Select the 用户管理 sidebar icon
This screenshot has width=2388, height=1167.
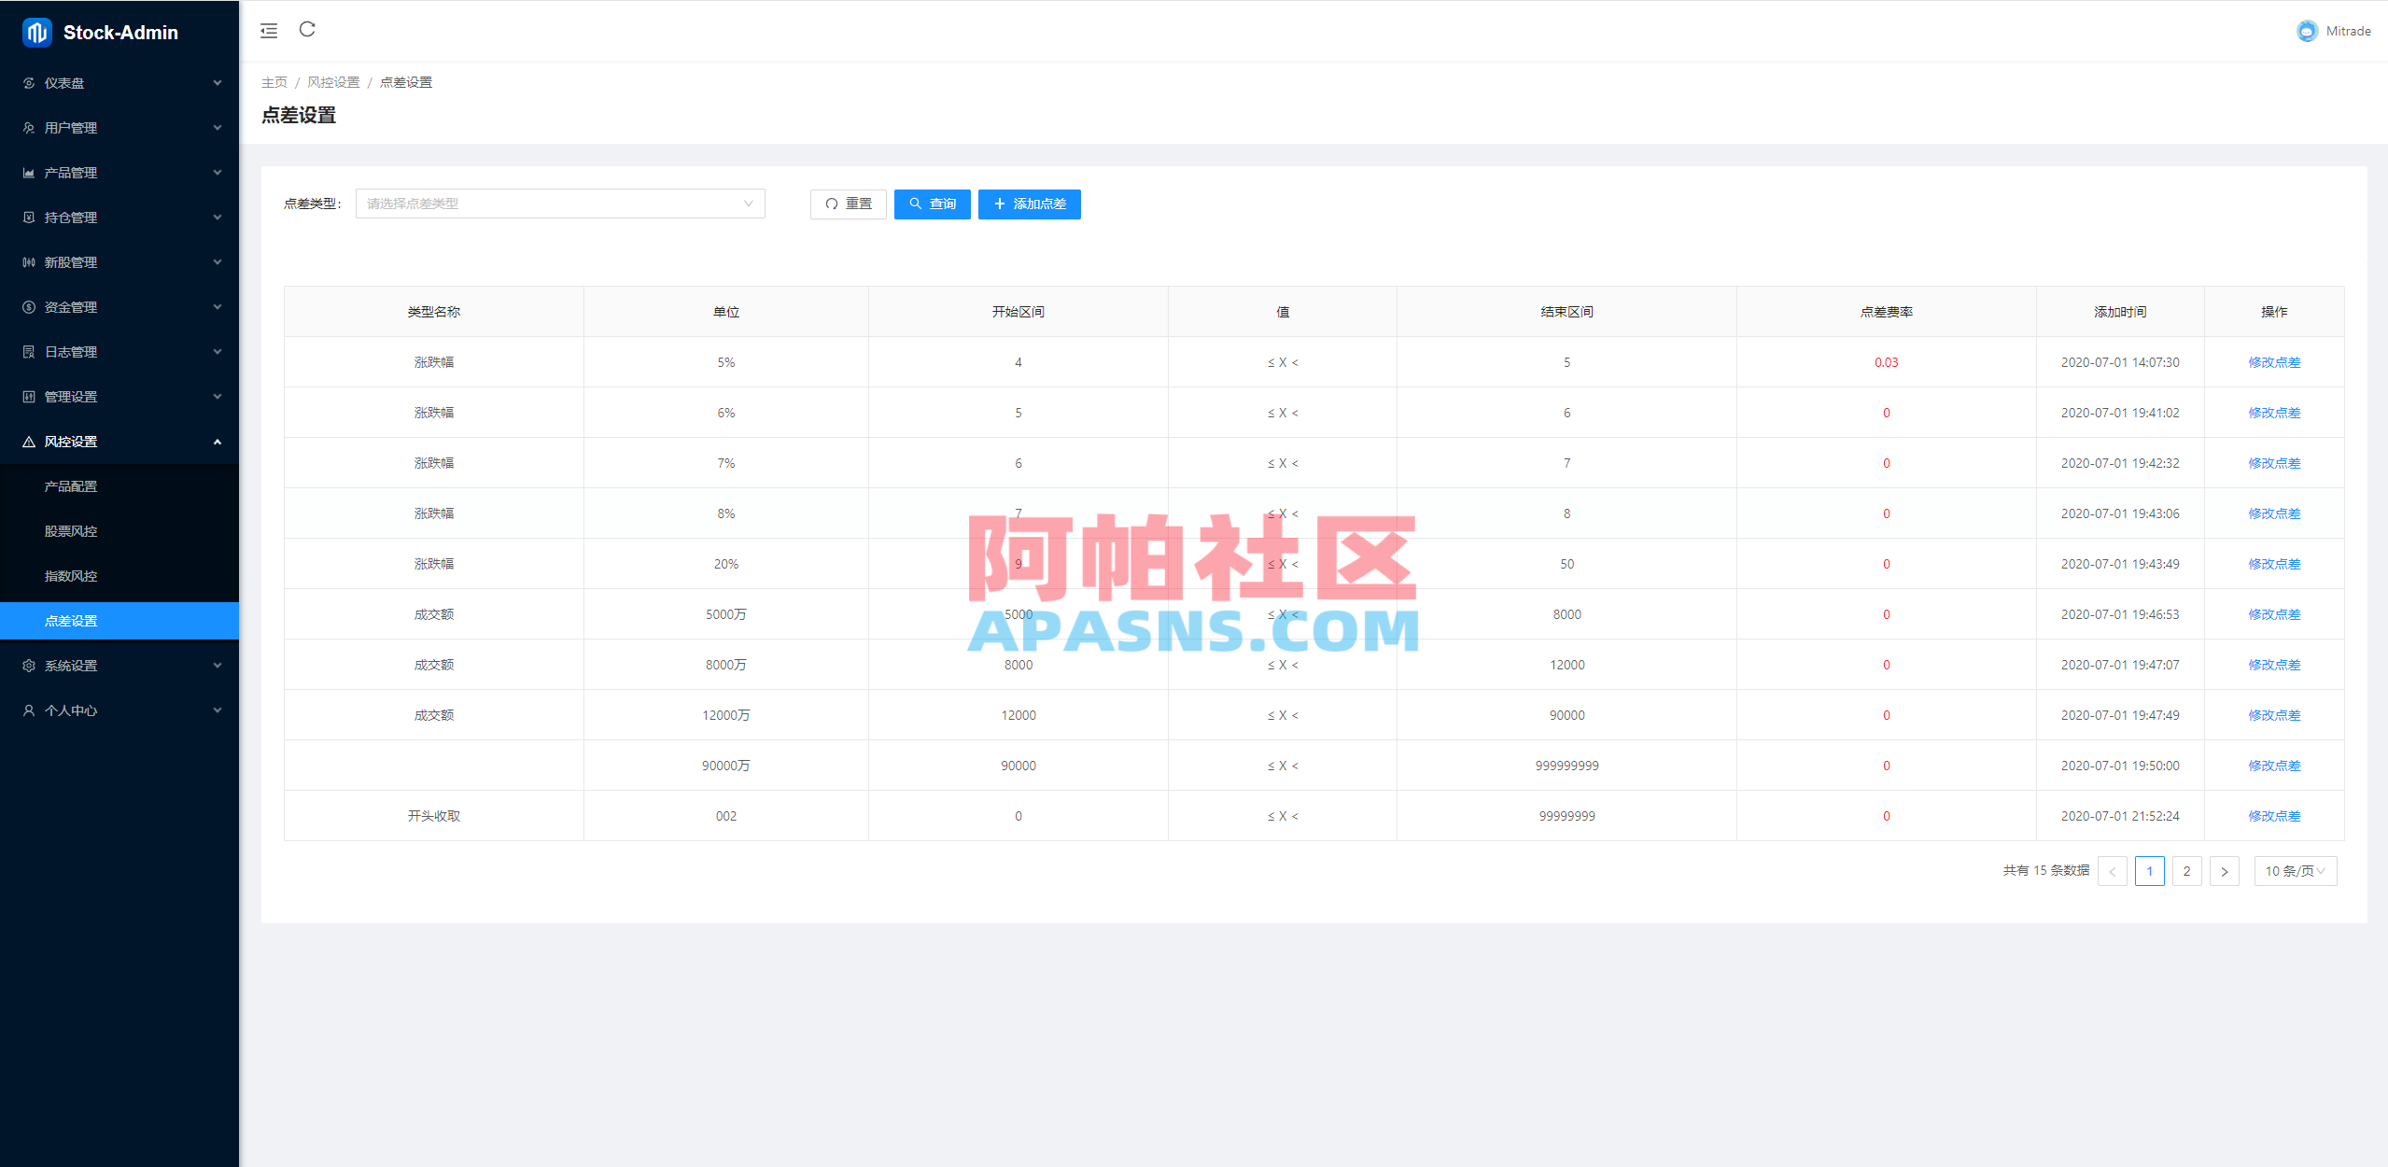coord(28,127)
